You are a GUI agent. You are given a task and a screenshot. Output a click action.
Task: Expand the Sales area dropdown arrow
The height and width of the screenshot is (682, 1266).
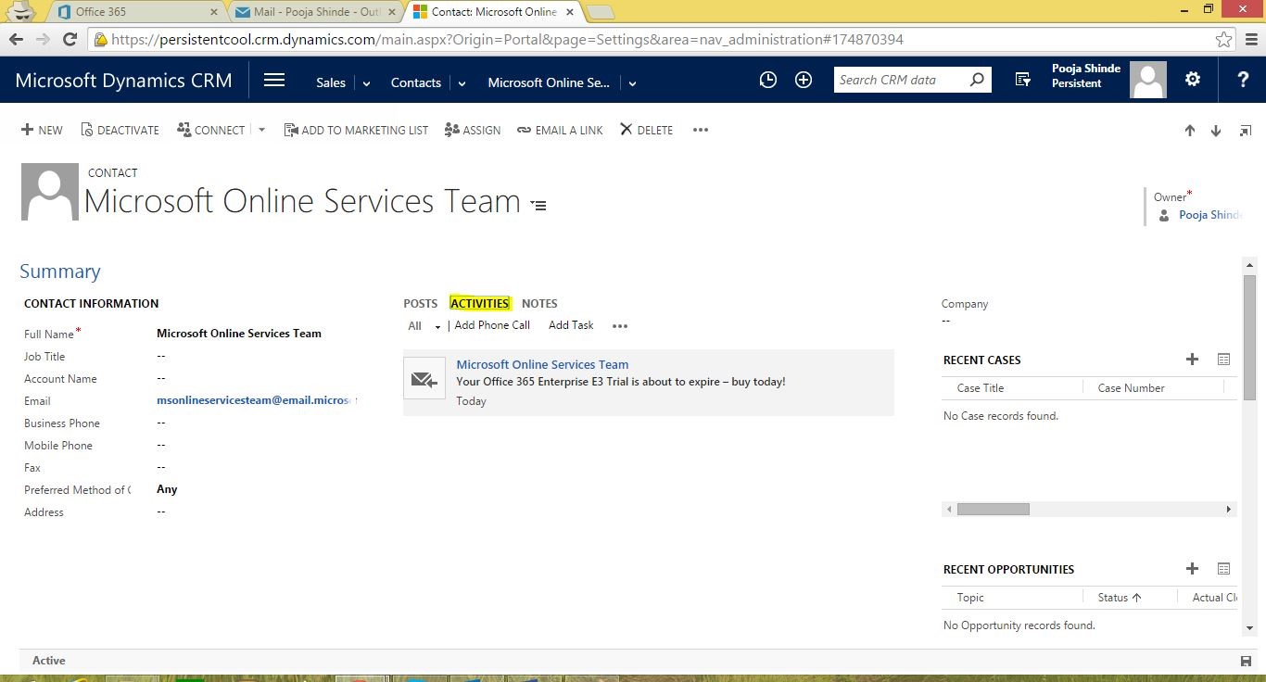[366, 83]
